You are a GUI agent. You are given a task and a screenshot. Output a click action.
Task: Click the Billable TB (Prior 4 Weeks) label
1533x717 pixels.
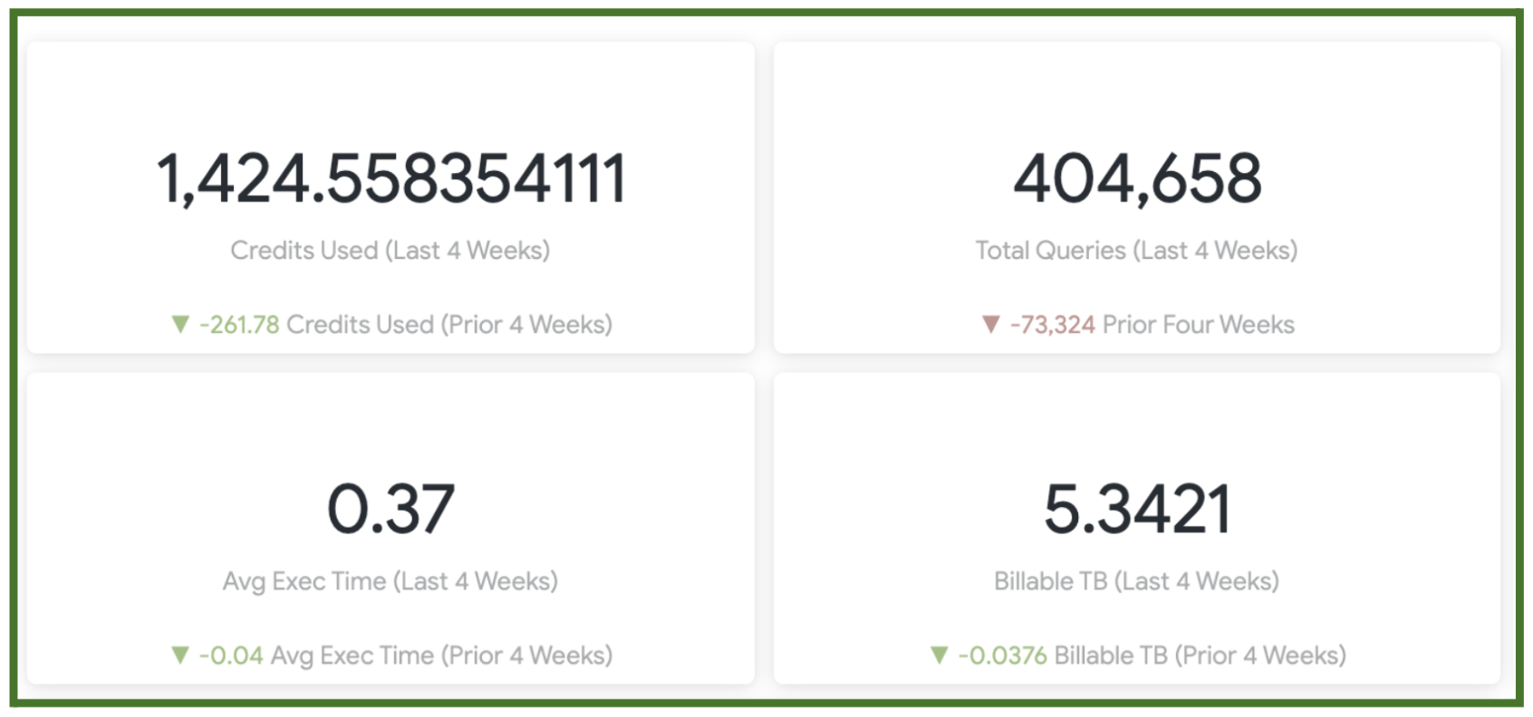[1200, 655]
